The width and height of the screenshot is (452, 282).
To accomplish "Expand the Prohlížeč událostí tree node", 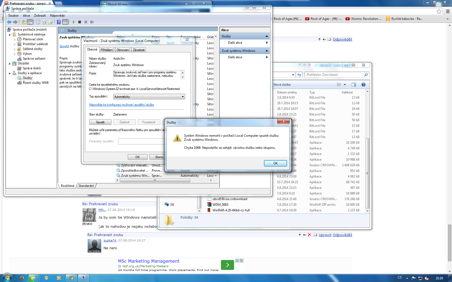I will [x=15, y=44].
